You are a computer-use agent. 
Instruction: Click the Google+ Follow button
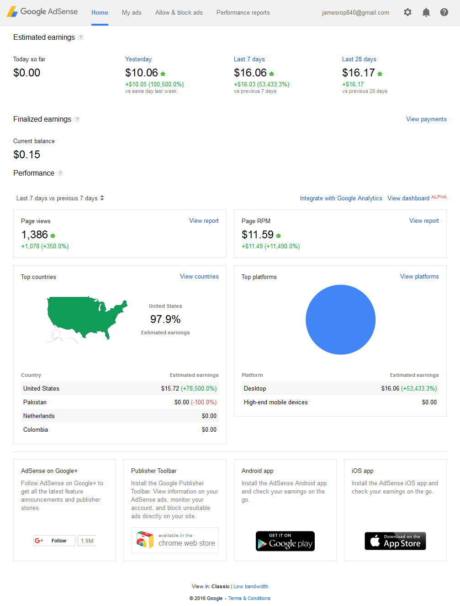pos(54,541)
